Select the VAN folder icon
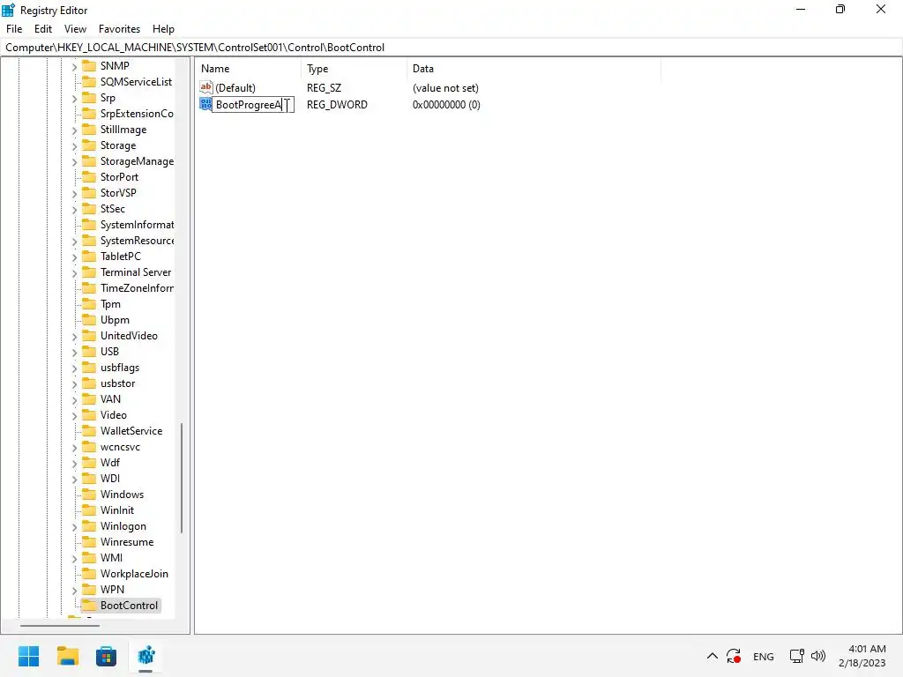Viewport: 903px width, 677px height. coord(89,398)
